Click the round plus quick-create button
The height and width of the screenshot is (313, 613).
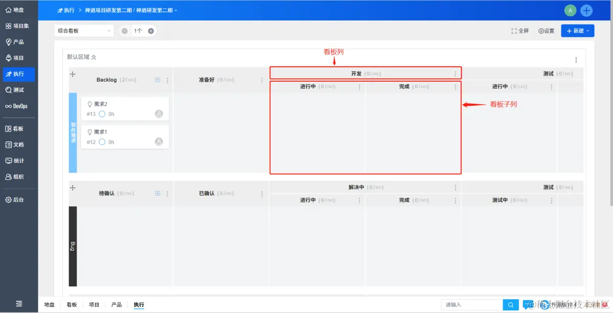point(586,10)
